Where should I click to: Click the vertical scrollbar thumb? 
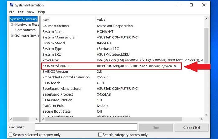pos(206,45)
